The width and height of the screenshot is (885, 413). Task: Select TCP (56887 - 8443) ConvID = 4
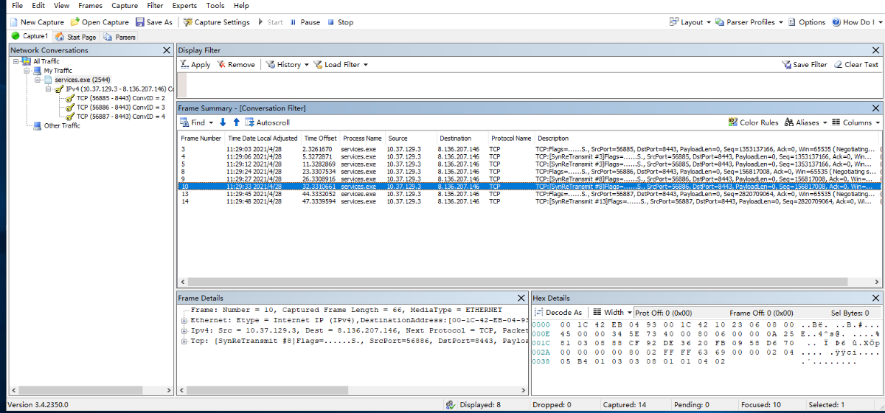click(120, 117)
